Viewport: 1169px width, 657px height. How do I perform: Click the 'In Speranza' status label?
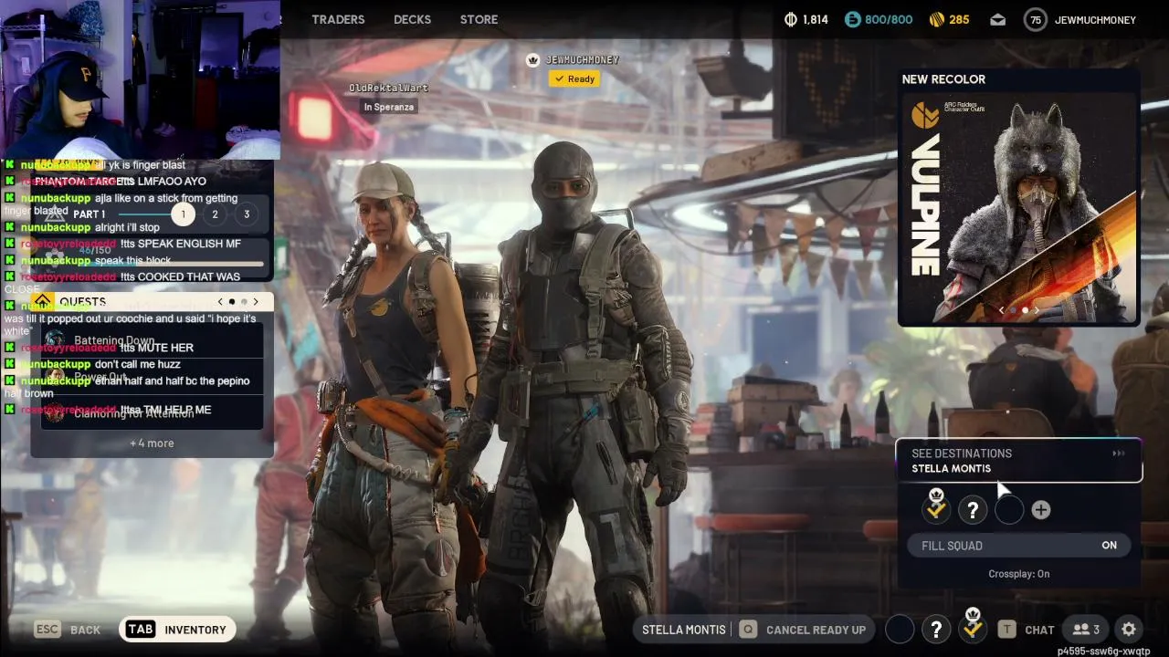pos(389,107)
